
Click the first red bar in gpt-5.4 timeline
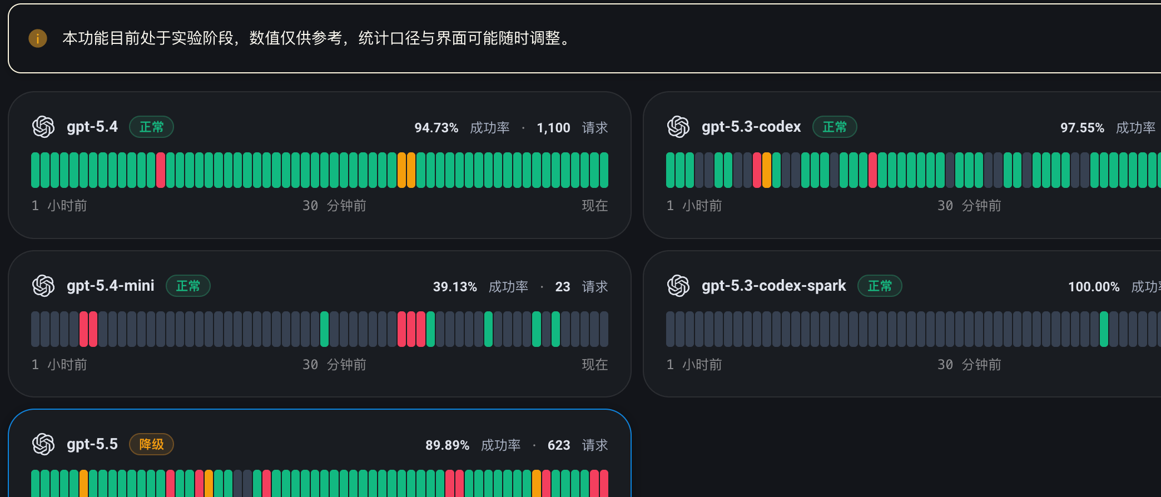161,170
